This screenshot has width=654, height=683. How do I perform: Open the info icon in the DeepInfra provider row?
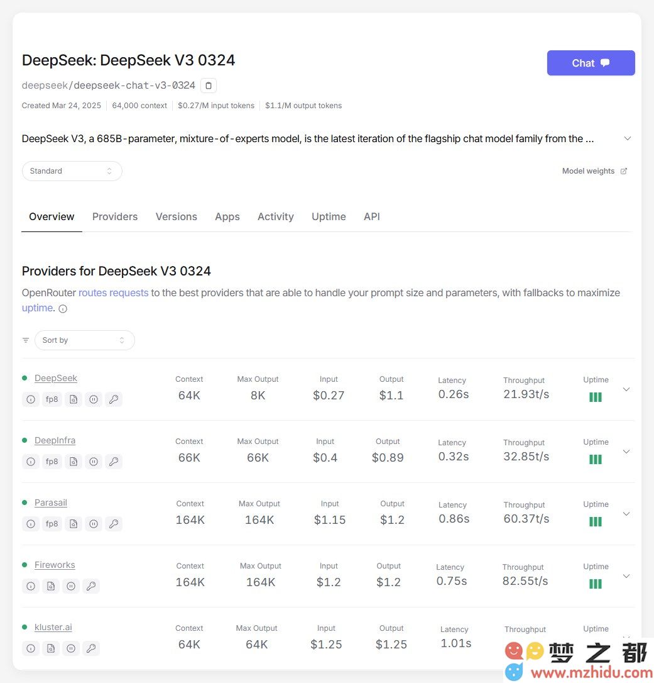pos(30,461)
